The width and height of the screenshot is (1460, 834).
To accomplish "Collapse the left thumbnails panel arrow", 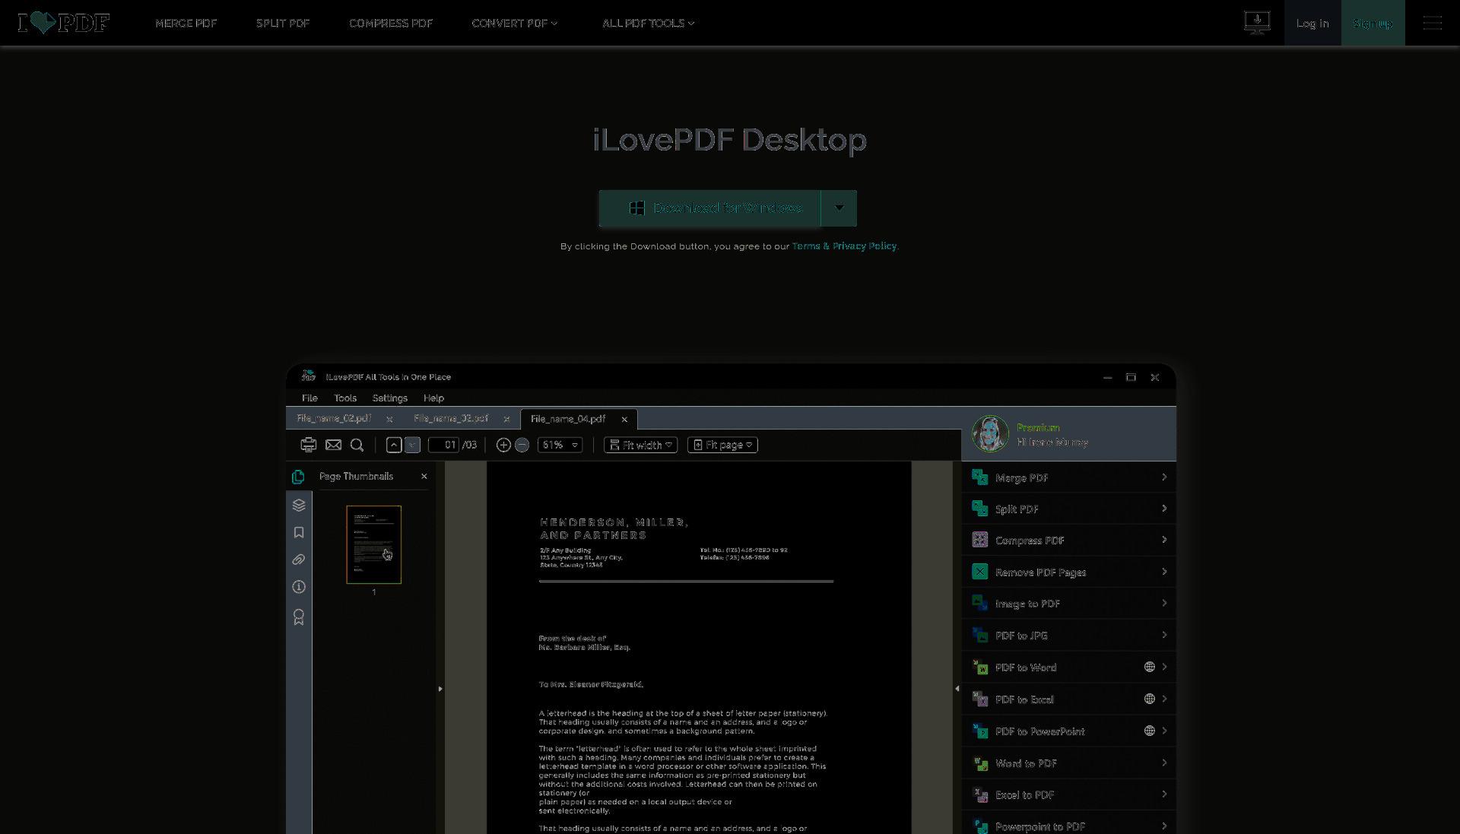I will point(440,689).
